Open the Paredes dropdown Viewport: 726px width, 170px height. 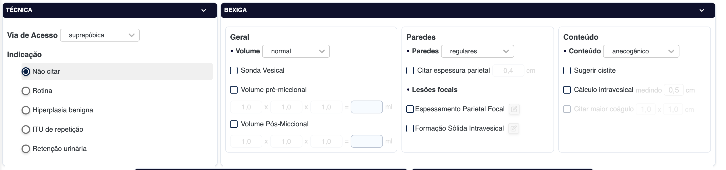(477, 51)
